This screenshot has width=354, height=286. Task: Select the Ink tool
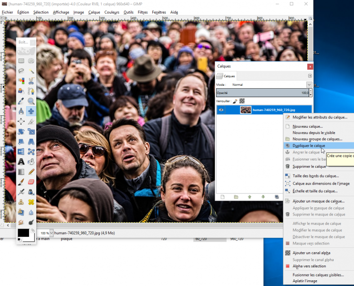point(31,192)
